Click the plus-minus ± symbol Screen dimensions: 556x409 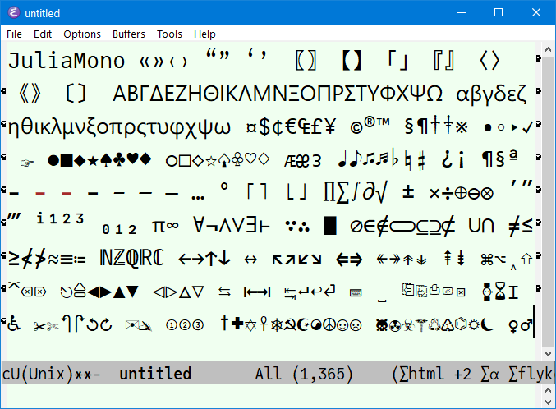(408, 191)
